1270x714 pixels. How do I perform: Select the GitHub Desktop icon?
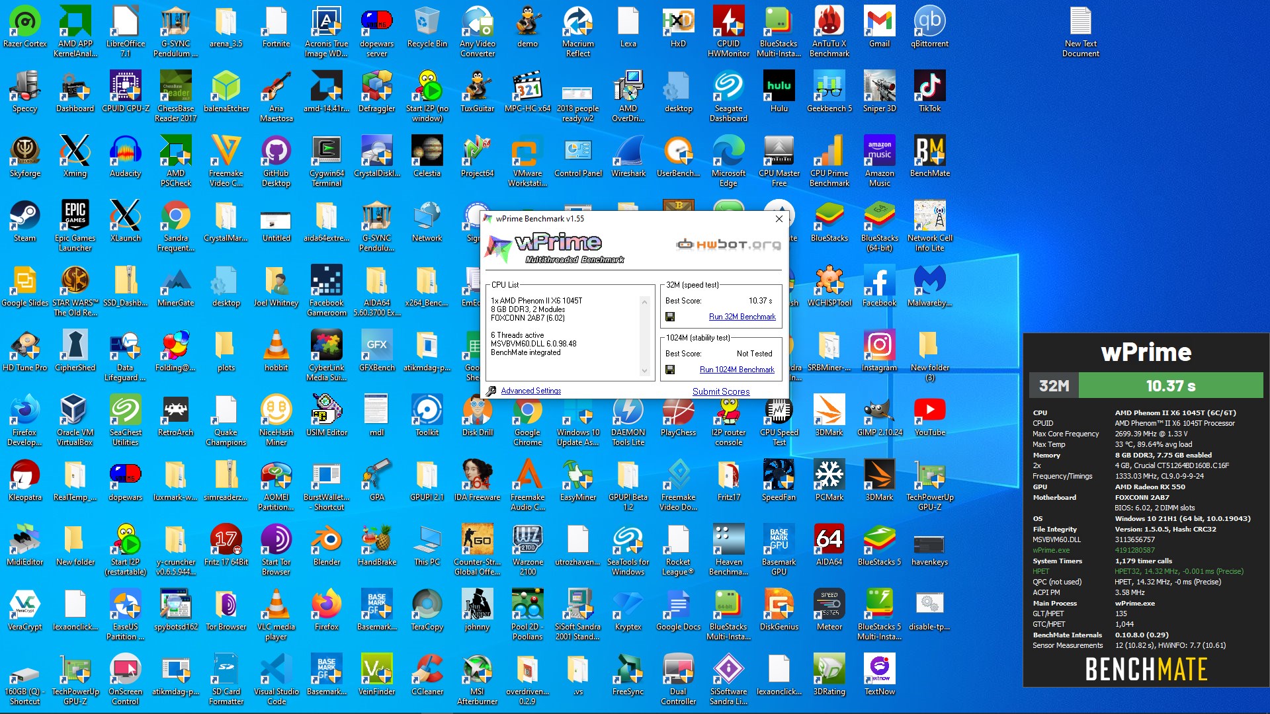[x=276, y=161]
